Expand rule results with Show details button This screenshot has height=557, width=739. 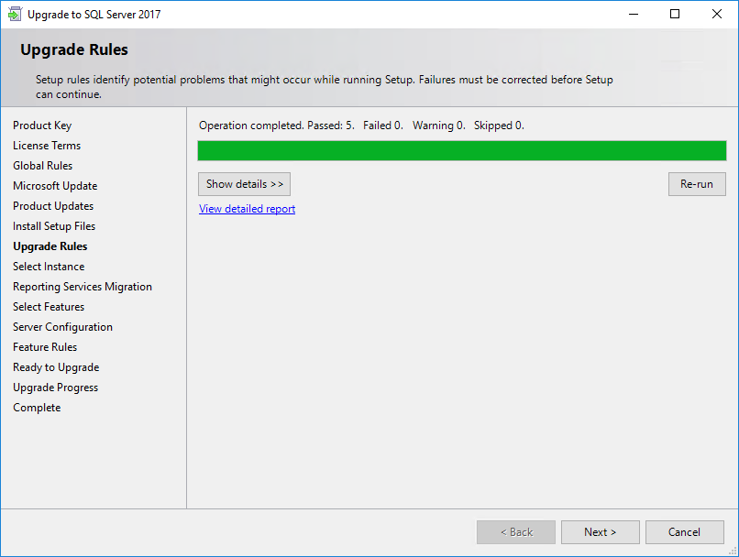tap(244, 184)
